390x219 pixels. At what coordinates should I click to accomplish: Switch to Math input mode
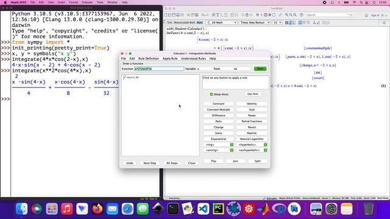point(199,23)
